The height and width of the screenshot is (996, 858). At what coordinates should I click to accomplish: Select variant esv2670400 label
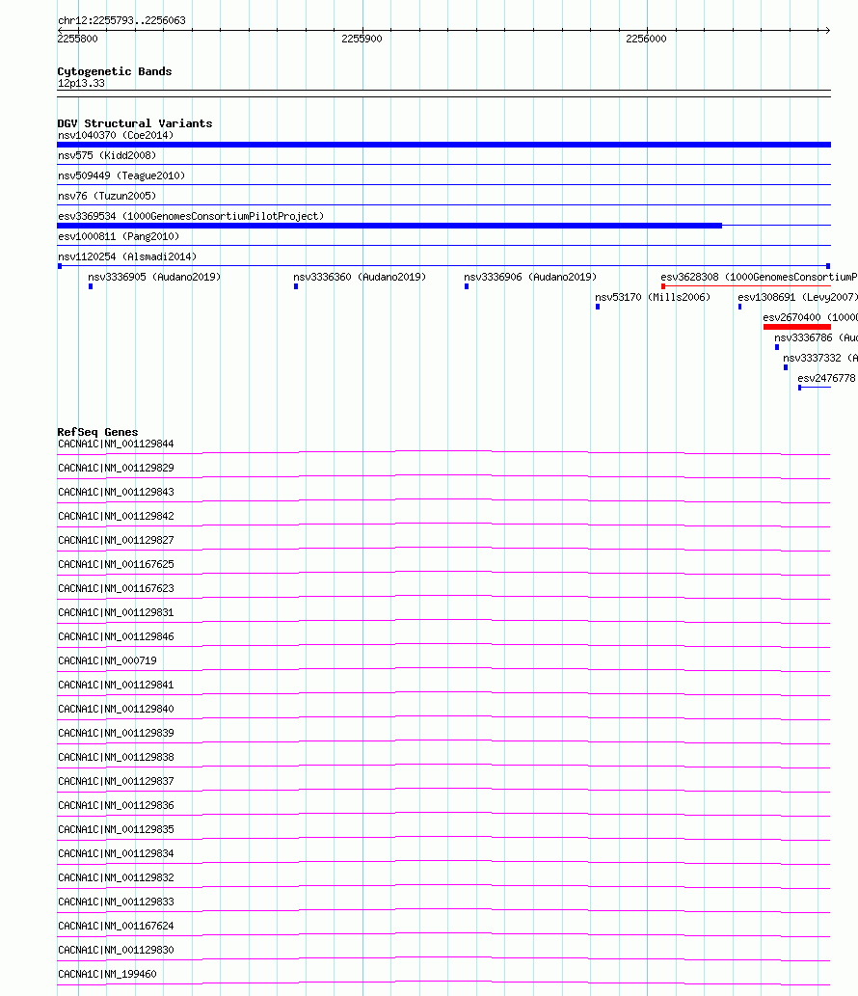(811, 318)
